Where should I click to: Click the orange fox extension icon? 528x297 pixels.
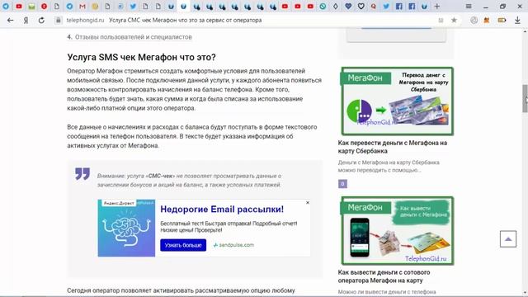coord(487,20)
